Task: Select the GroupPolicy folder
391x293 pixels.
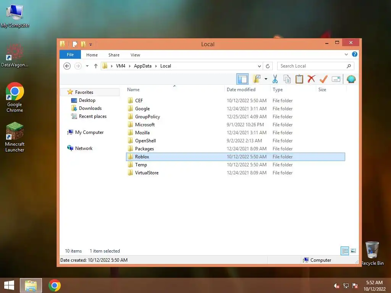Action: click(x=235, y=117)
